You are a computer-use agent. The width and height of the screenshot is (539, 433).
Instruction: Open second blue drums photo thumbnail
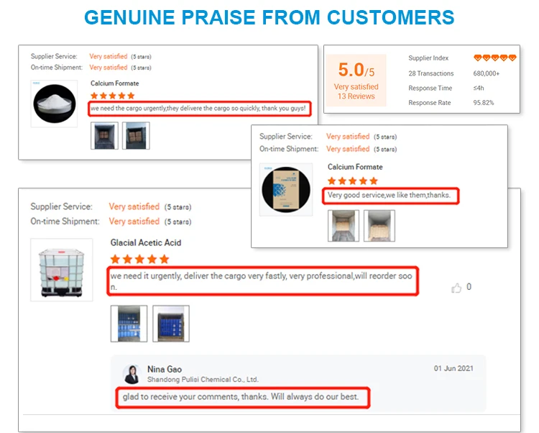tap(171, 324)
